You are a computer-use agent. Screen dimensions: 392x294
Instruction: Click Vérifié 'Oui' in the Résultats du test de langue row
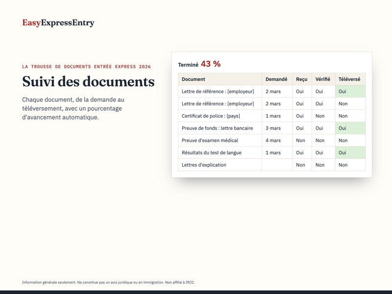point(323,152)
